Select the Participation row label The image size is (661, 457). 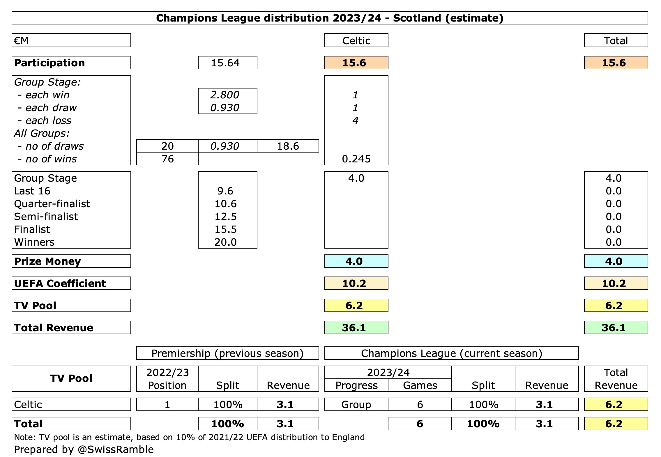[x=71, y=63]
